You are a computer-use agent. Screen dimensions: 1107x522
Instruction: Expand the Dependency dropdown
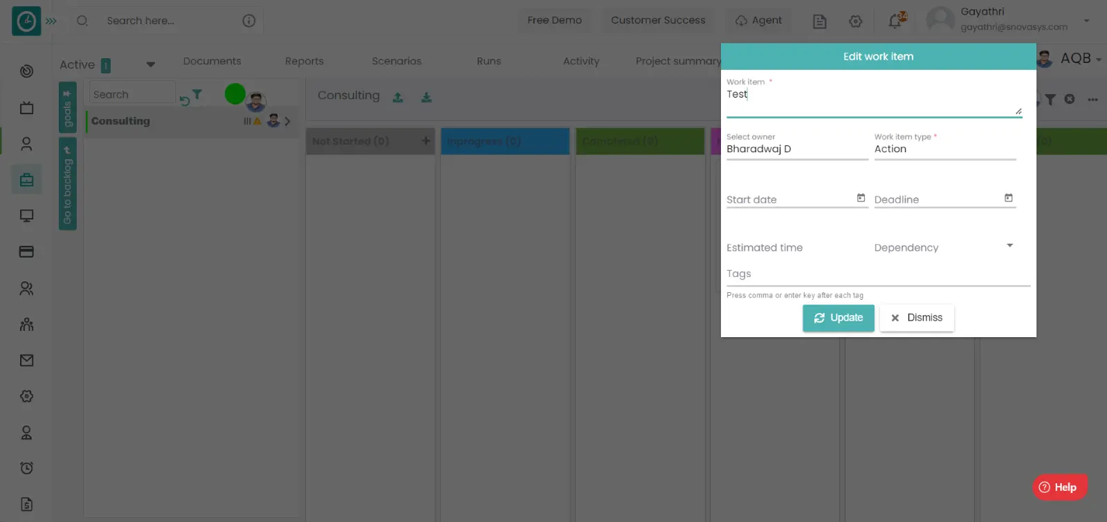coord(1009,246)
